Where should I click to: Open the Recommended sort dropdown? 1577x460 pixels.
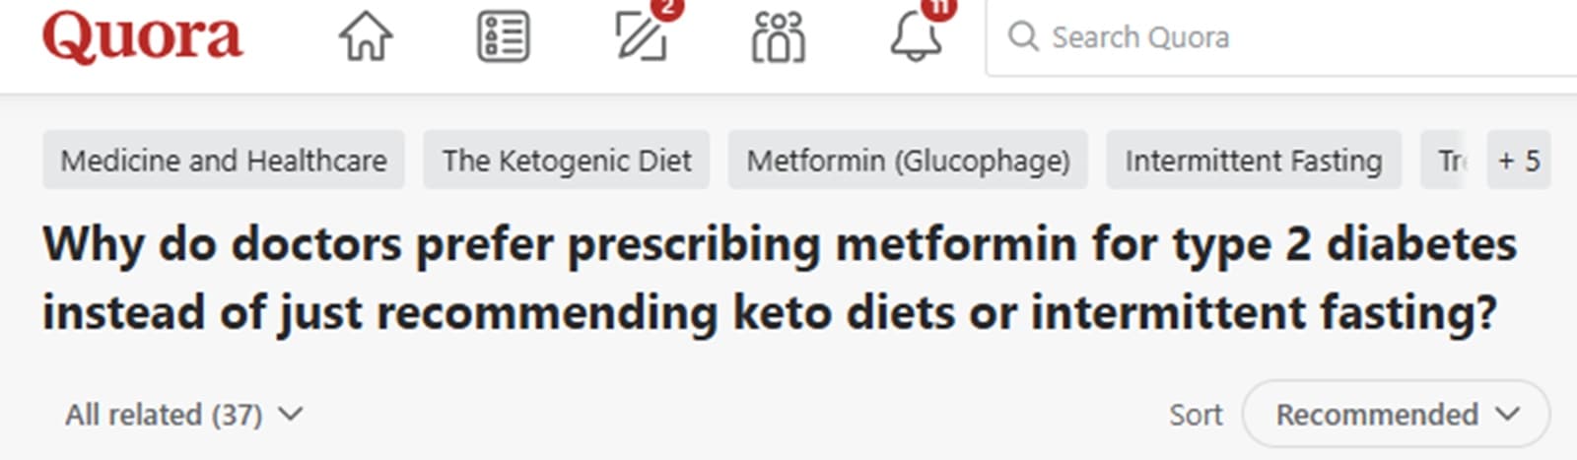(x=1396, y=415)
